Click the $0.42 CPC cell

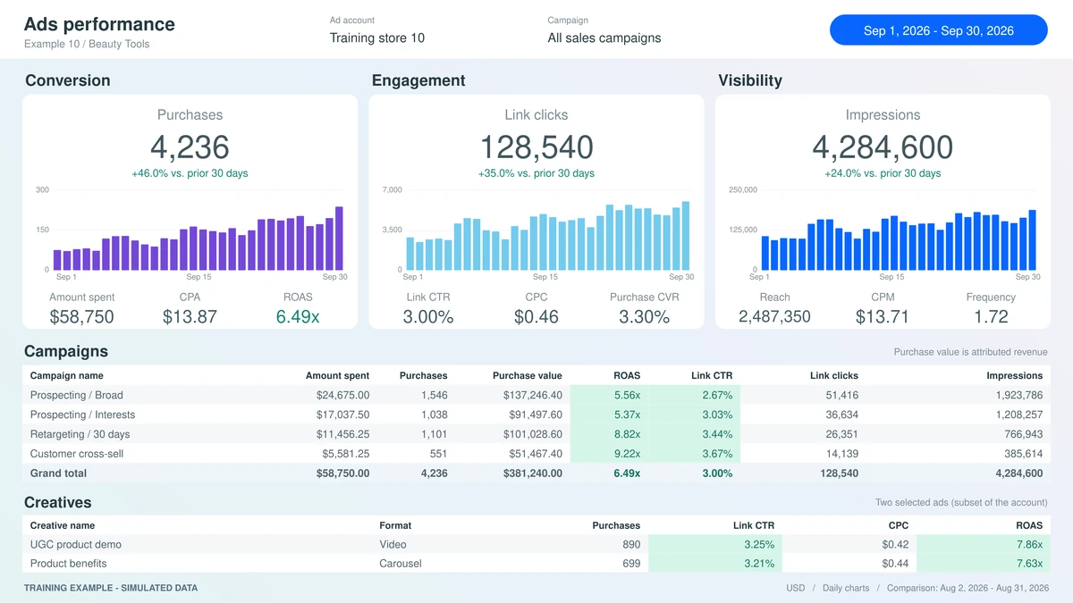tap(895, 544)
